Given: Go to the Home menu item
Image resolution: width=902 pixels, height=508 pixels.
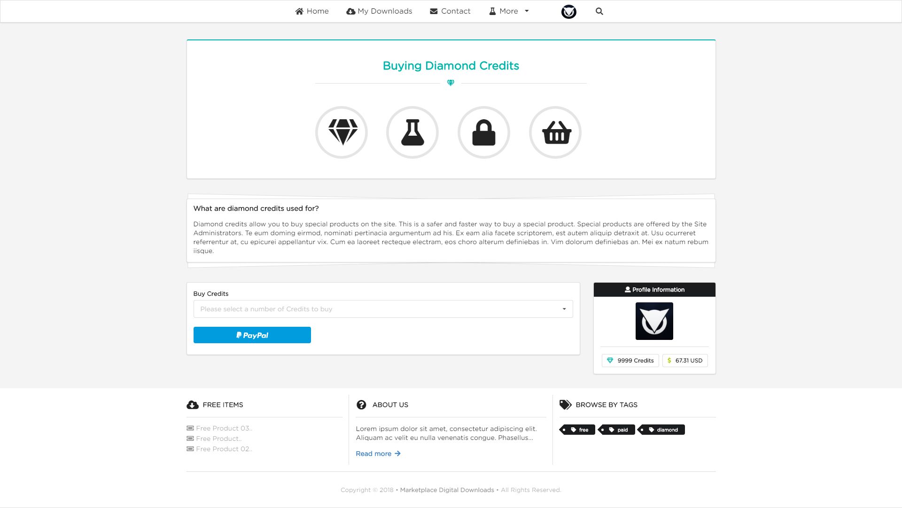Looking at the screenshot, I should coord(312,11).
